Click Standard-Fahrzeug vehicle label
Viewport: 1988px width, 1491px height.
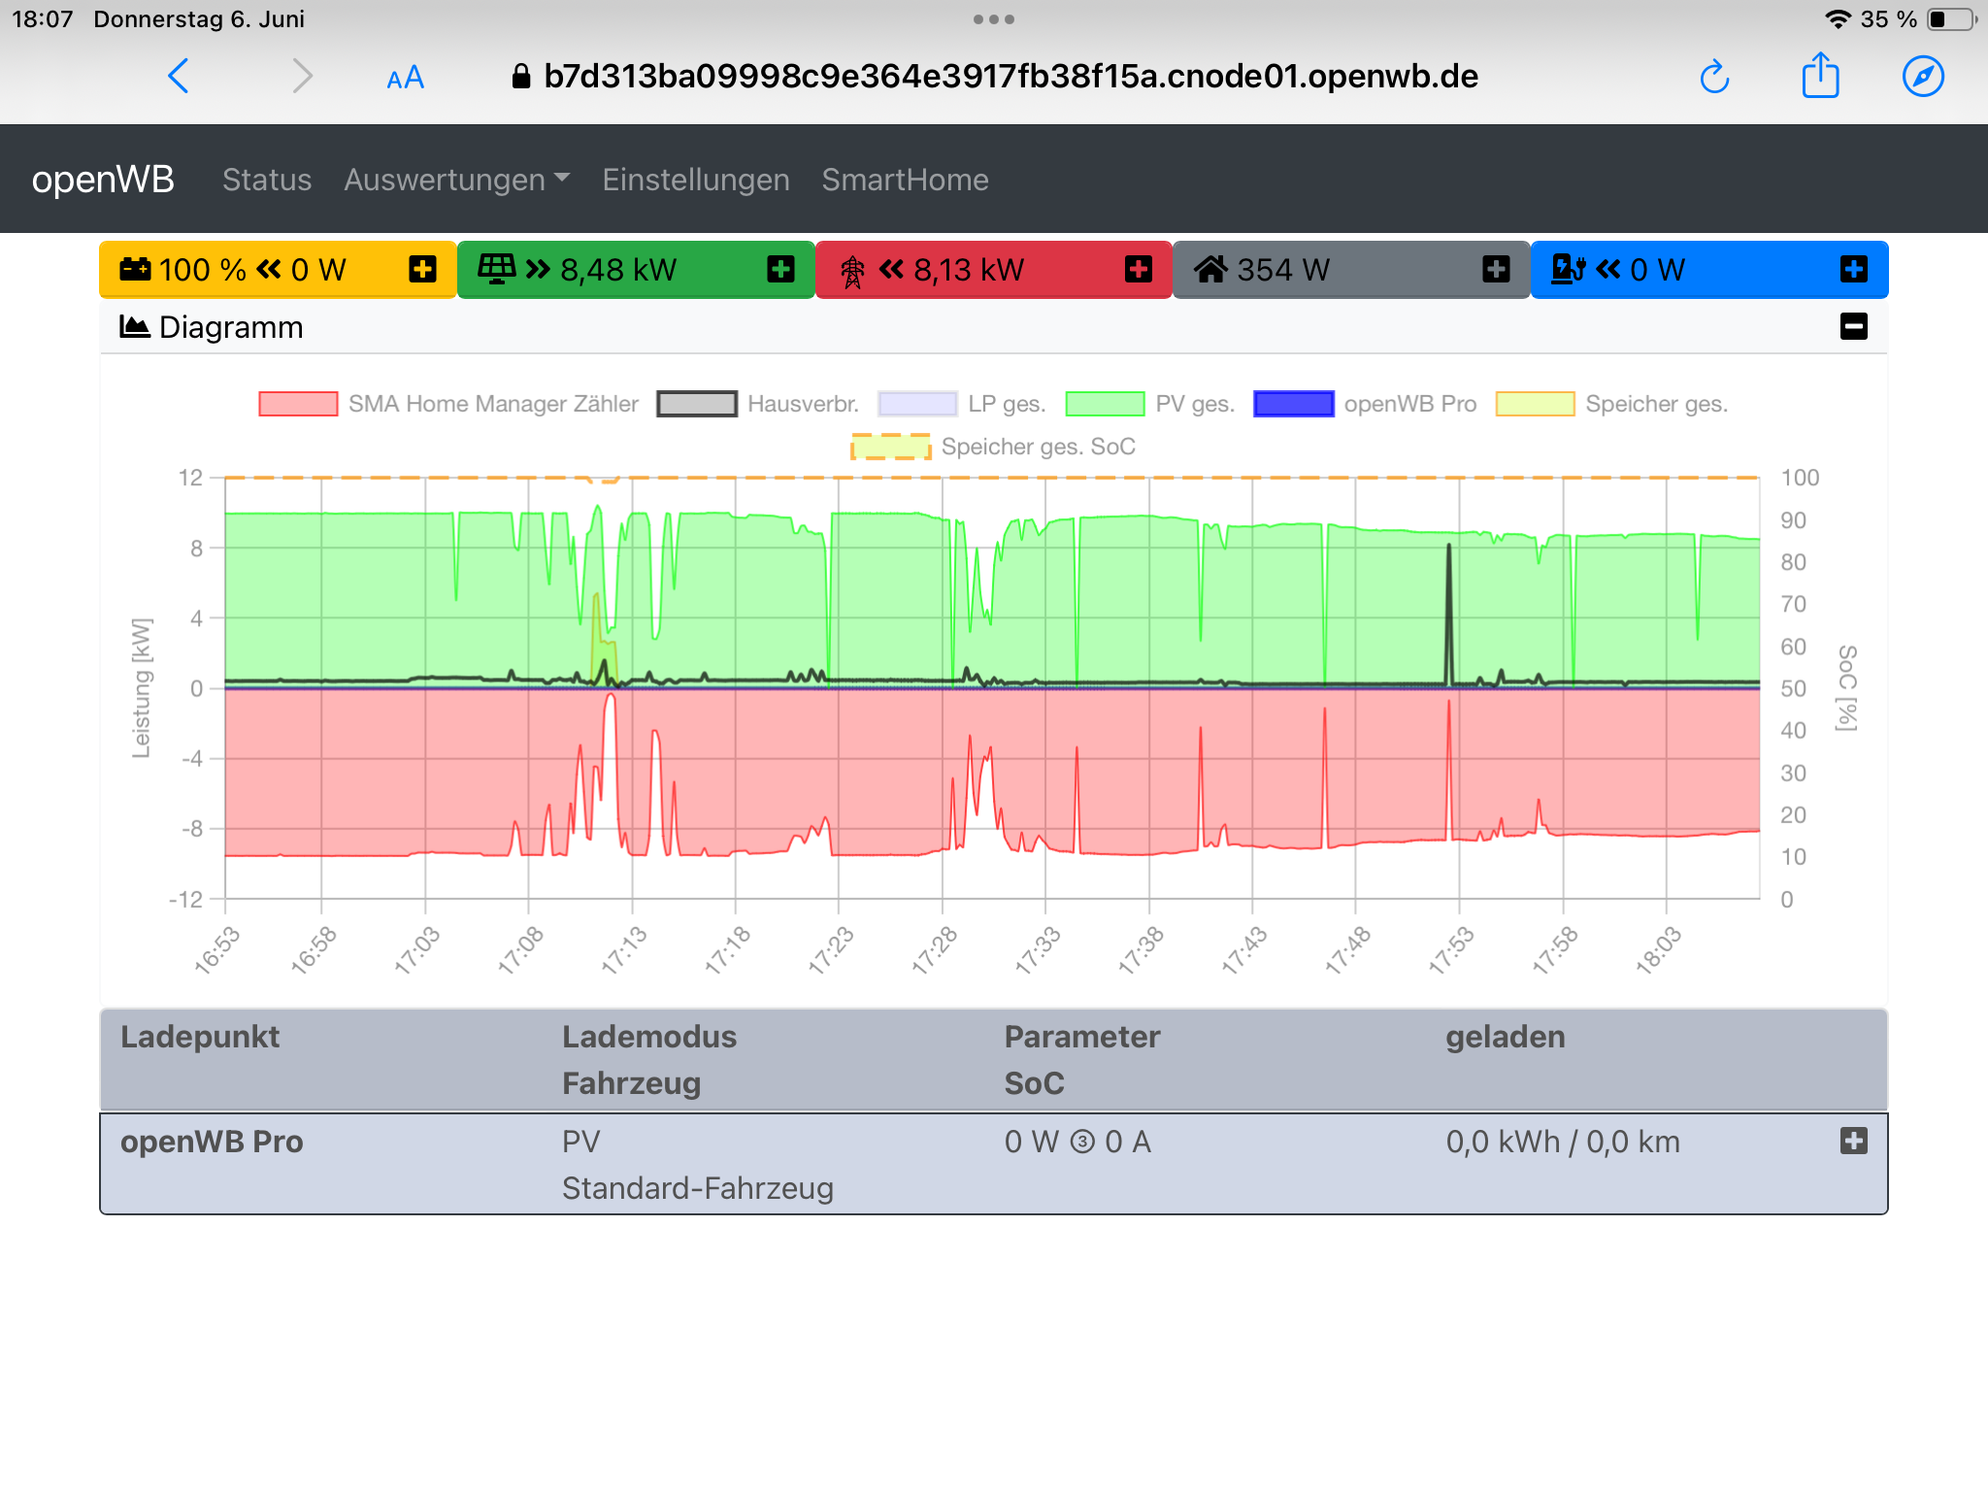697,1188
